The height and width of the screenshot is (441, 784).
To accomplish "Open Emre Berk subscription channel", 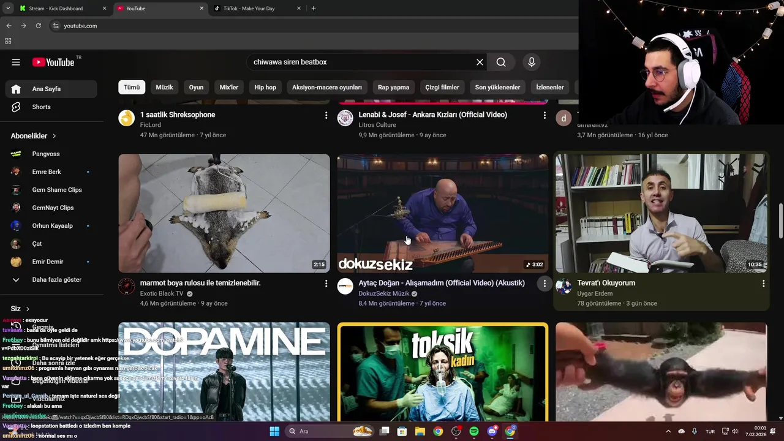I will pyautogui.click(x=51, y=172).
